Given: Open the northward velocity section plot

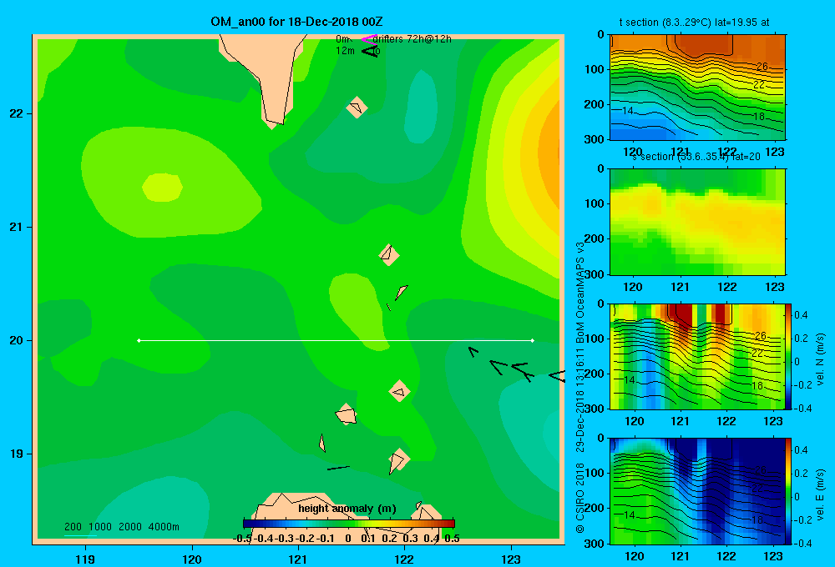Looking at the screenshot, I should click(696, 356).
